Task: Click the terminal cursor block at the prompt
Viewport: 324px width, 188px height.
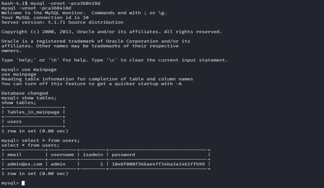Action: pos(23,183)
